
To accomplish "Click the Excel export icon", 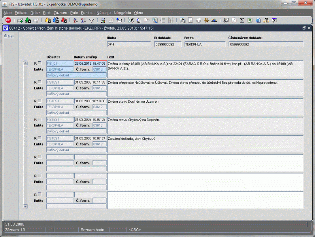I will pos(250,20).
